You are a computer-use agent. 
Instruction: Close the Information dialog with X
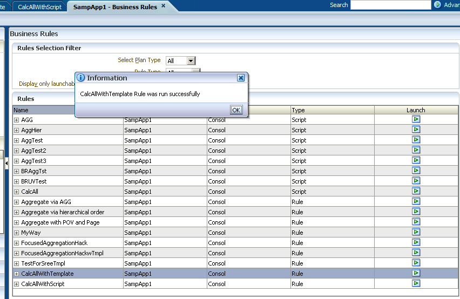(241, 78)
